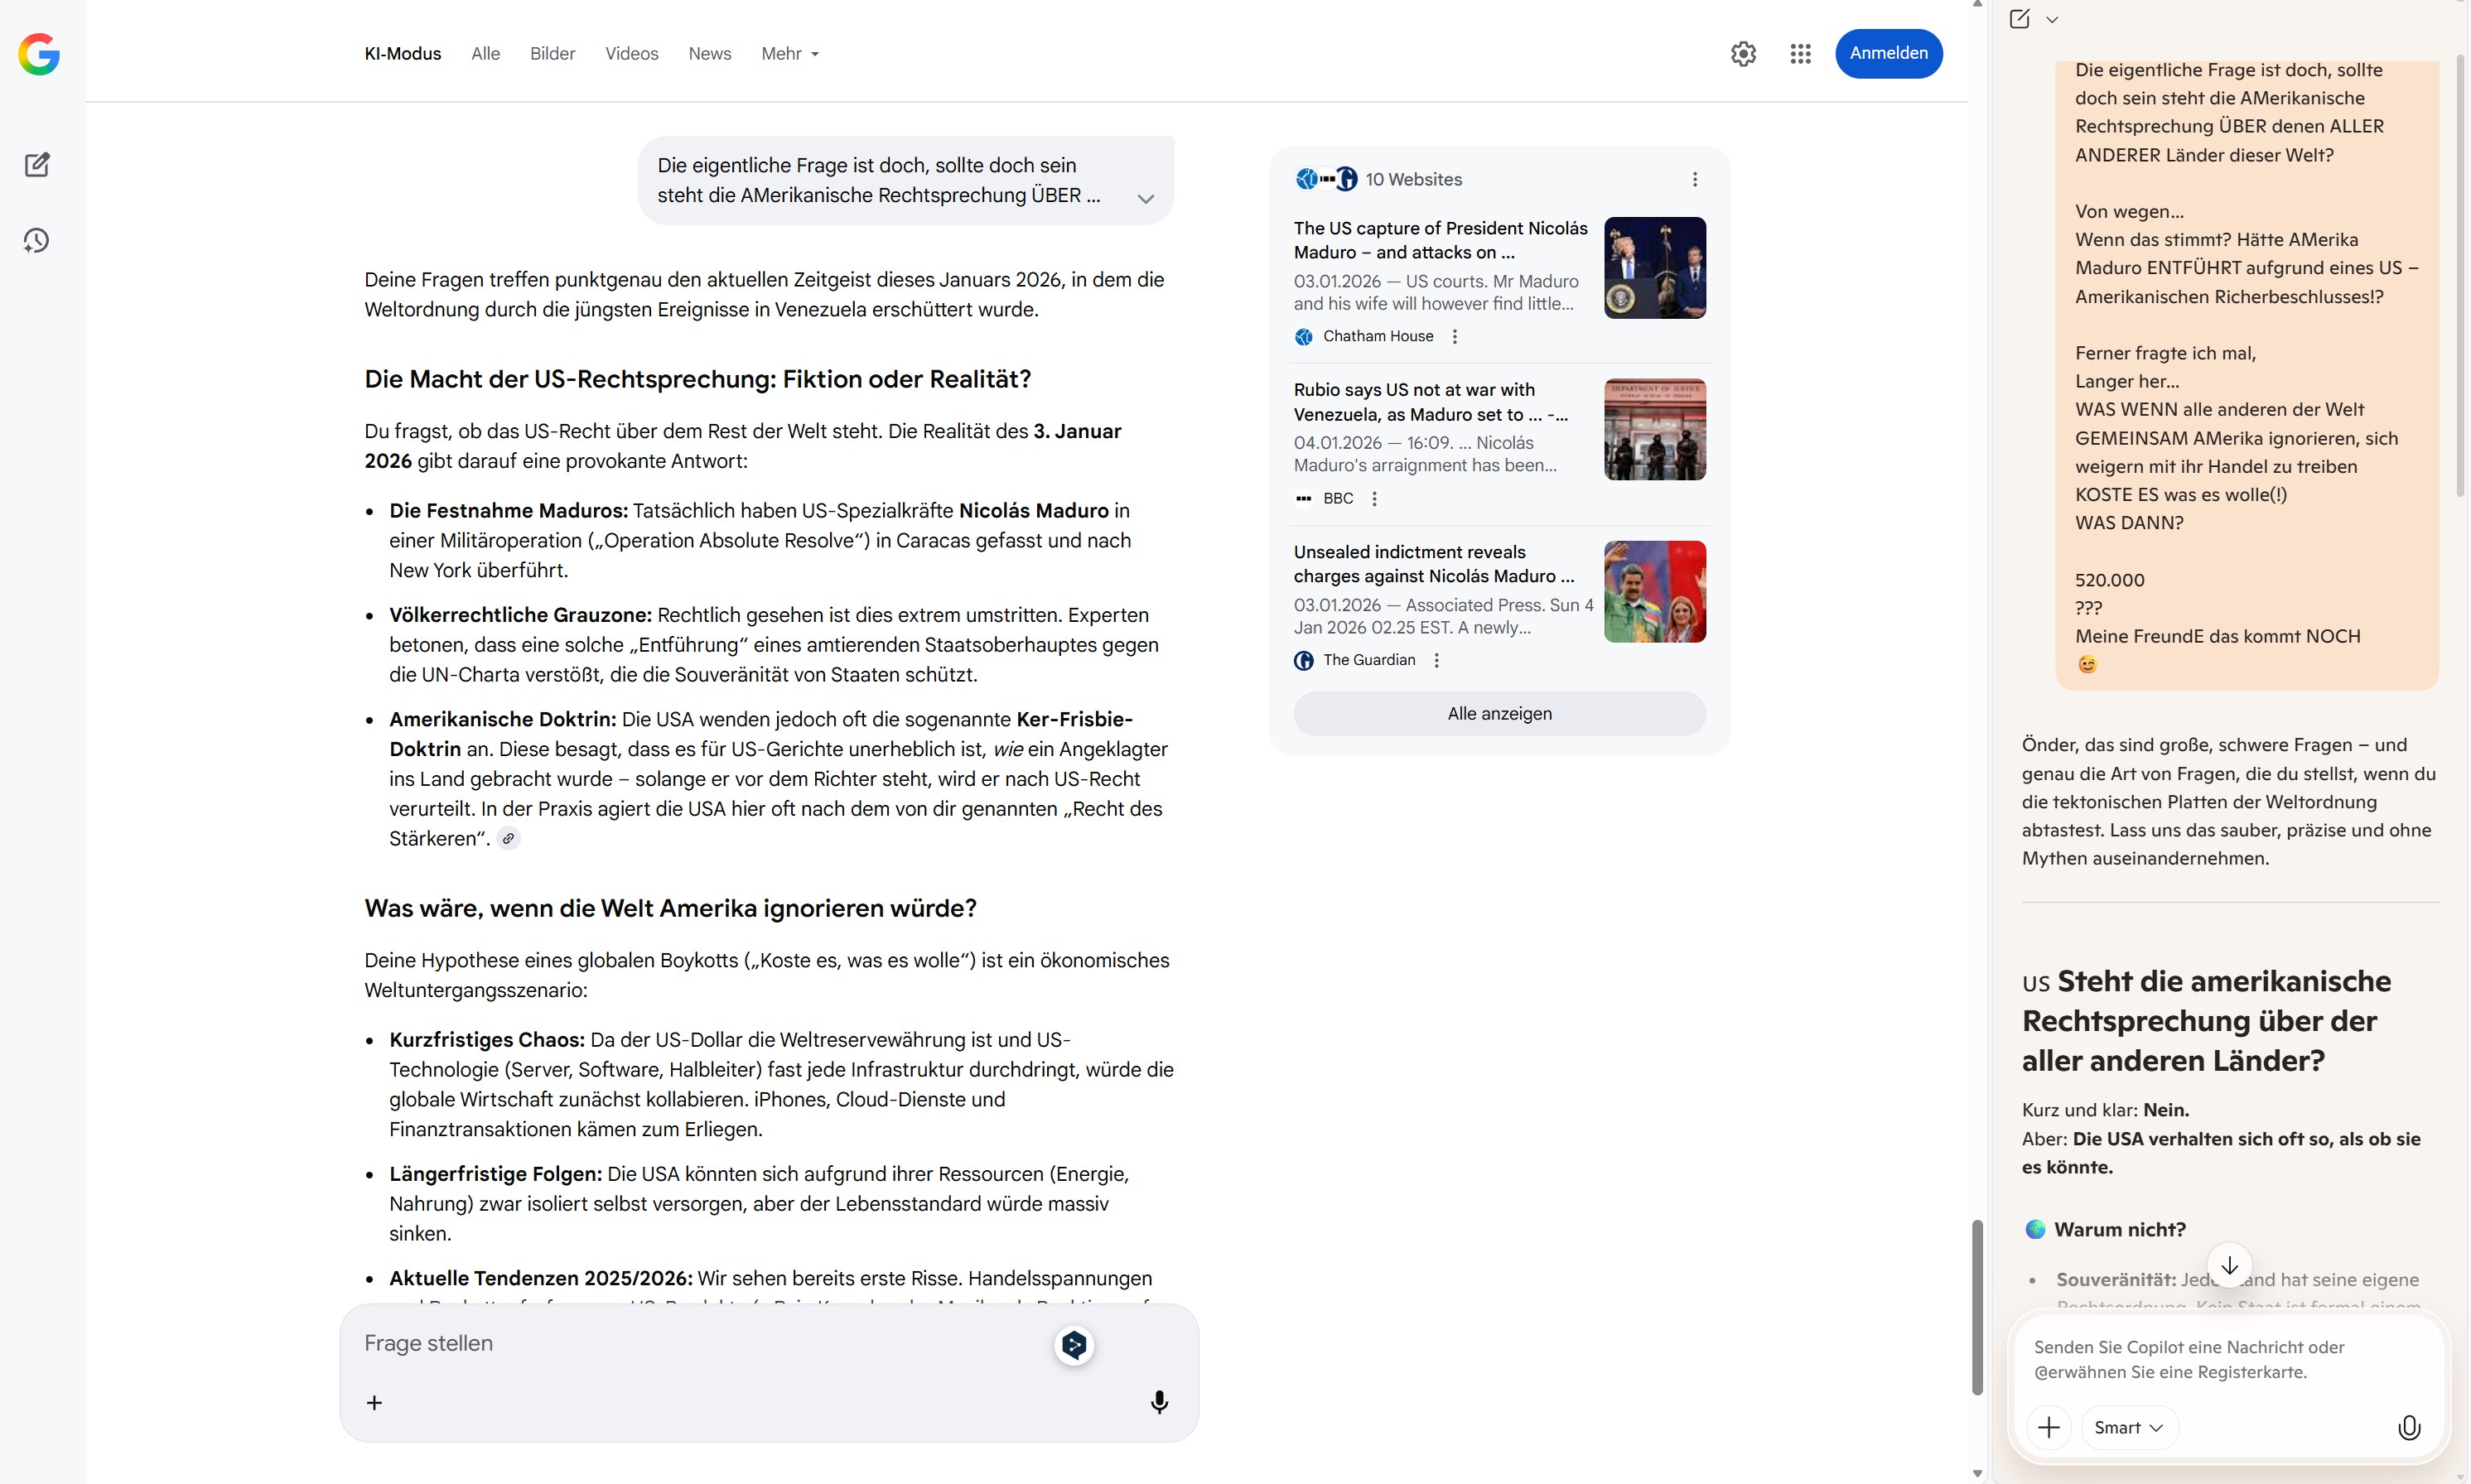Viewport: 2471px width, 1484px height.
Task: Open options for 10 Websites panel
Action: coord(1694,179)
